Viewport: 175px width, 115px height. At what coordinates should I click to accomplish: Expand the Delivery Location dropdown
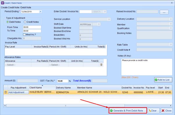[x=171, y=19]
